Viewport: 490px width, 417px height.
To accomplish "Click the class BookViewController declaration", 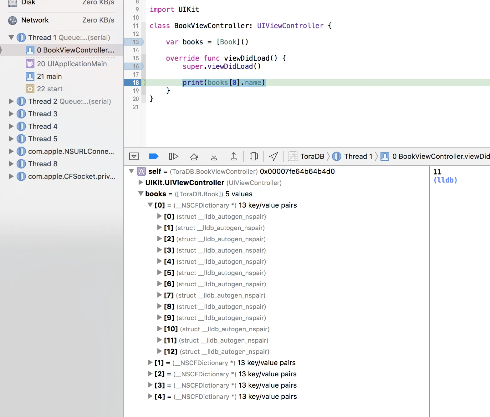I will click(240, 26).
